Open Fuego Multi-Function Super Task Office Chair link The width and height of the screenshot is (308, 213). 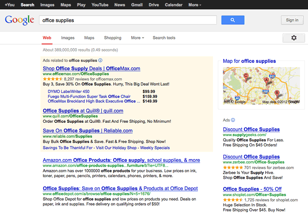point(89,96)
